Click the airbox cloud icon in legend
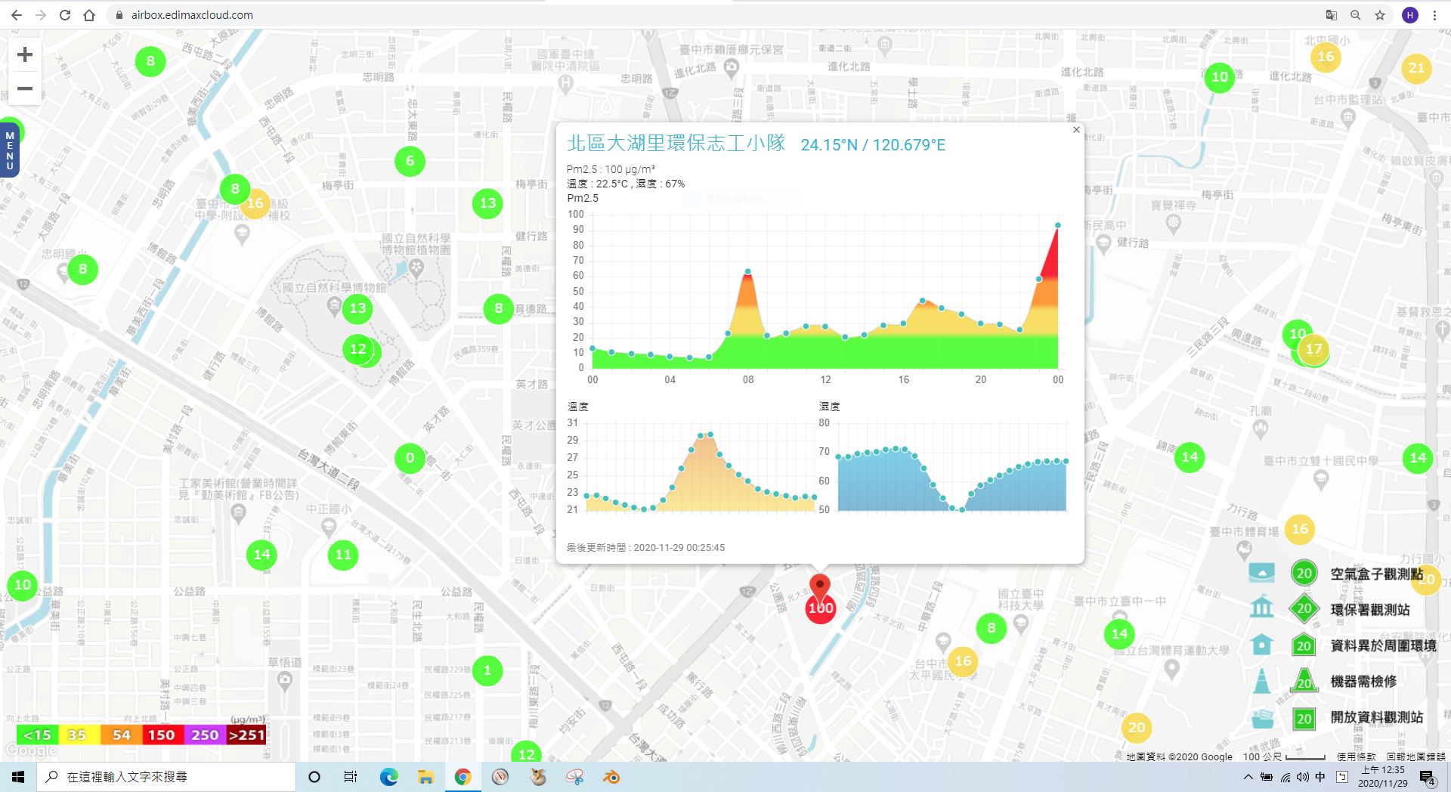 [x=1261, y=574]
